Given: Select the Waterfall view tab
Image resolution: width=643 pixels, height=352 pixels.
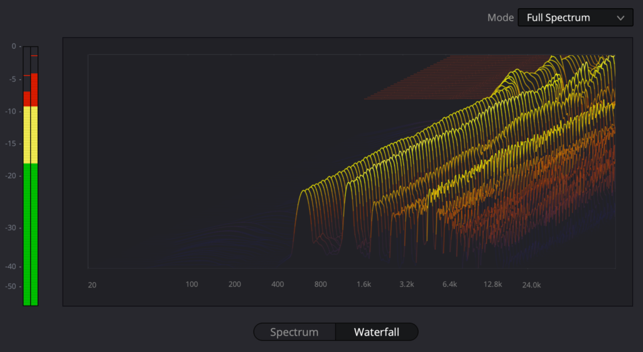Looking at the screenshot, I should pos(377,332).
